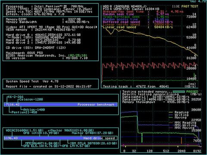The image size is (207, 155).
Task: Click the MMX Reading legend entry
Action: (183, 123)
